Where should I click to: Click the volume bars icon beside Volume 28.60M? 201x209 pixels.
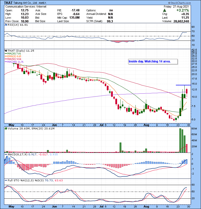(6, 128)
